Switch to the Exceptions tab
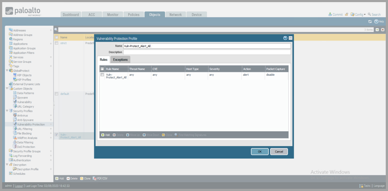The height and width of the screenshot is (191, 388). pyautogui.click(x=120, y=60)
